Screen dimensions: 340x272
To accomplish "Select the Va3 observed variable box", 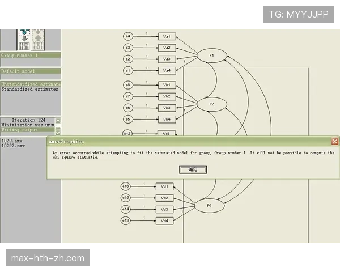I will click(x=167, y=59).
